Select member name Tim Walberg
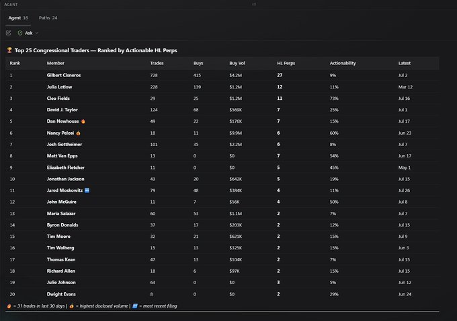 pos(60,248)
